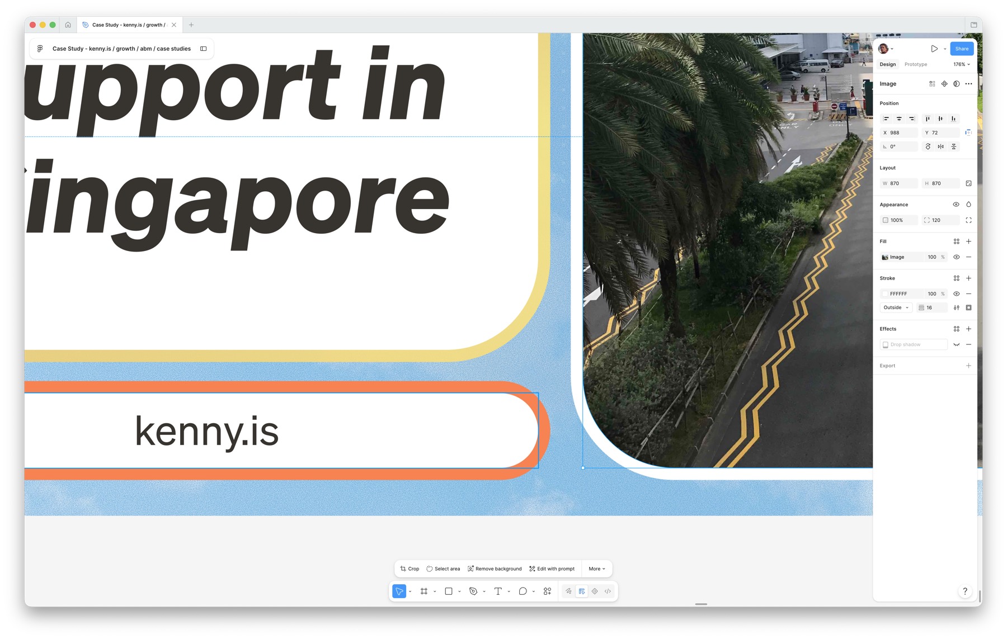
Task: Open the Image fill thumbnail swatch
Action: coord(885,257)
